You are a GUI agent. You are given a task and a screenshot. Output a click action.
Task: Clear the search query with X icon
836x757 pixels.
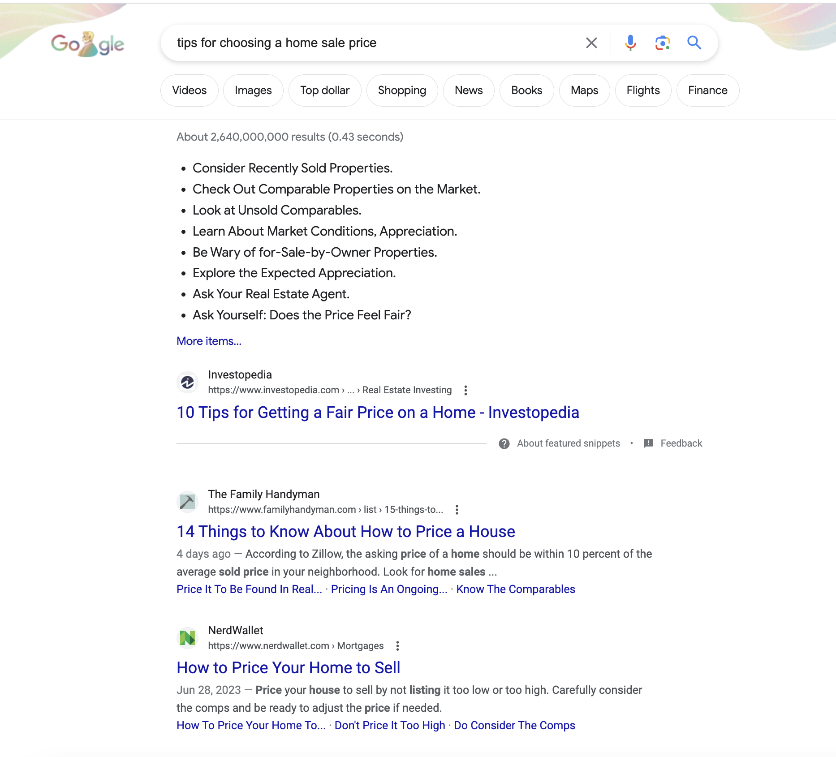(591, 43)
